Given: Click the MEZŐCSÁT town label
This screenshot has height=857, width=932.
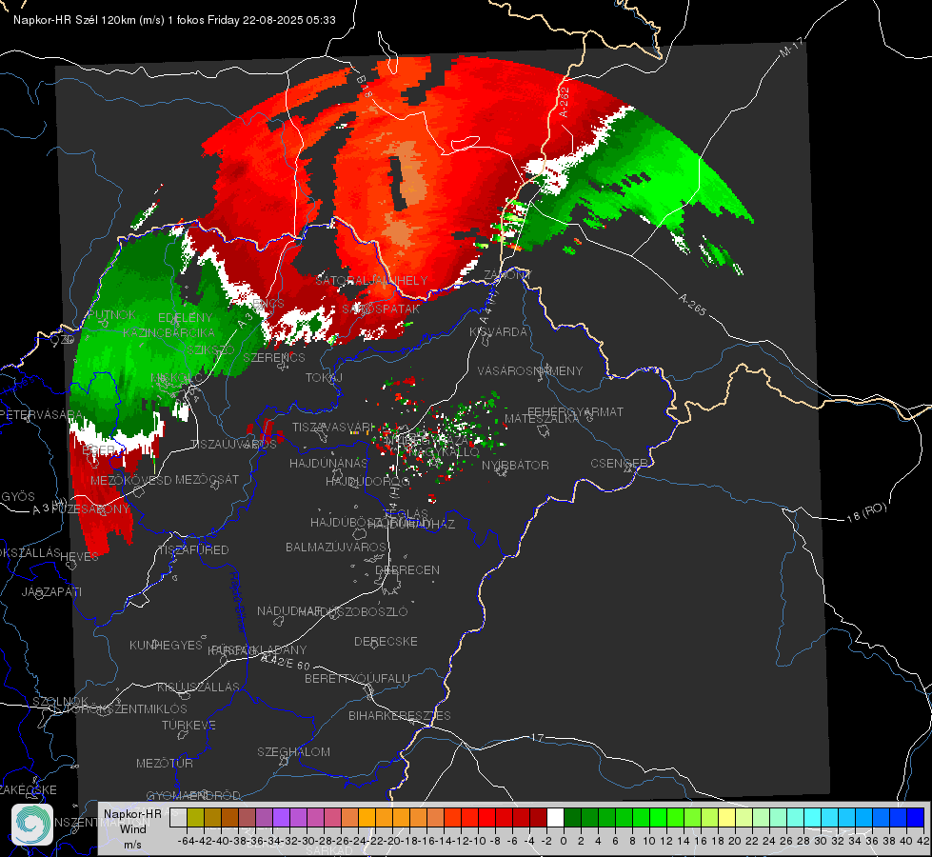Looking at the screenshot, I should pos(207,479).
